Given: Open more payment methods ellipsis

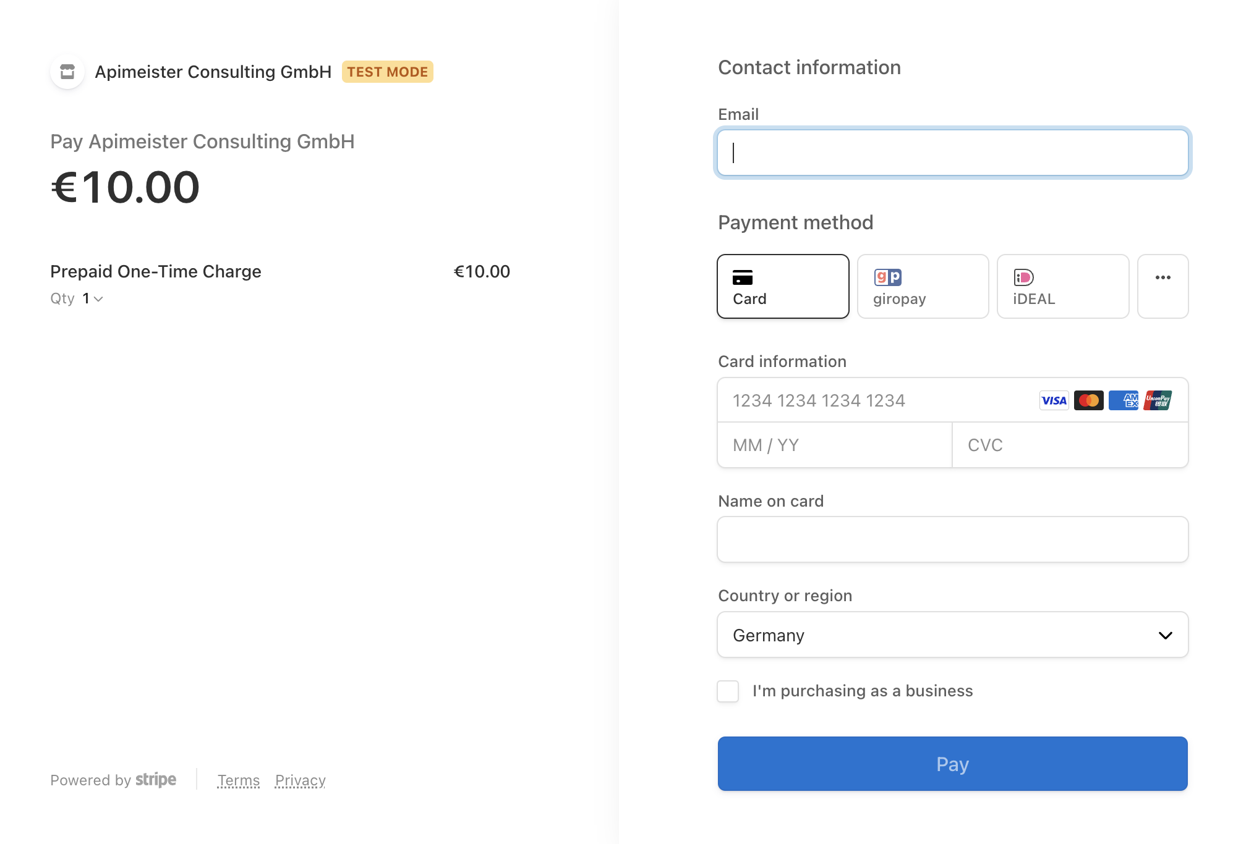Looking at the screenshot, I should tap(1163, 286).
